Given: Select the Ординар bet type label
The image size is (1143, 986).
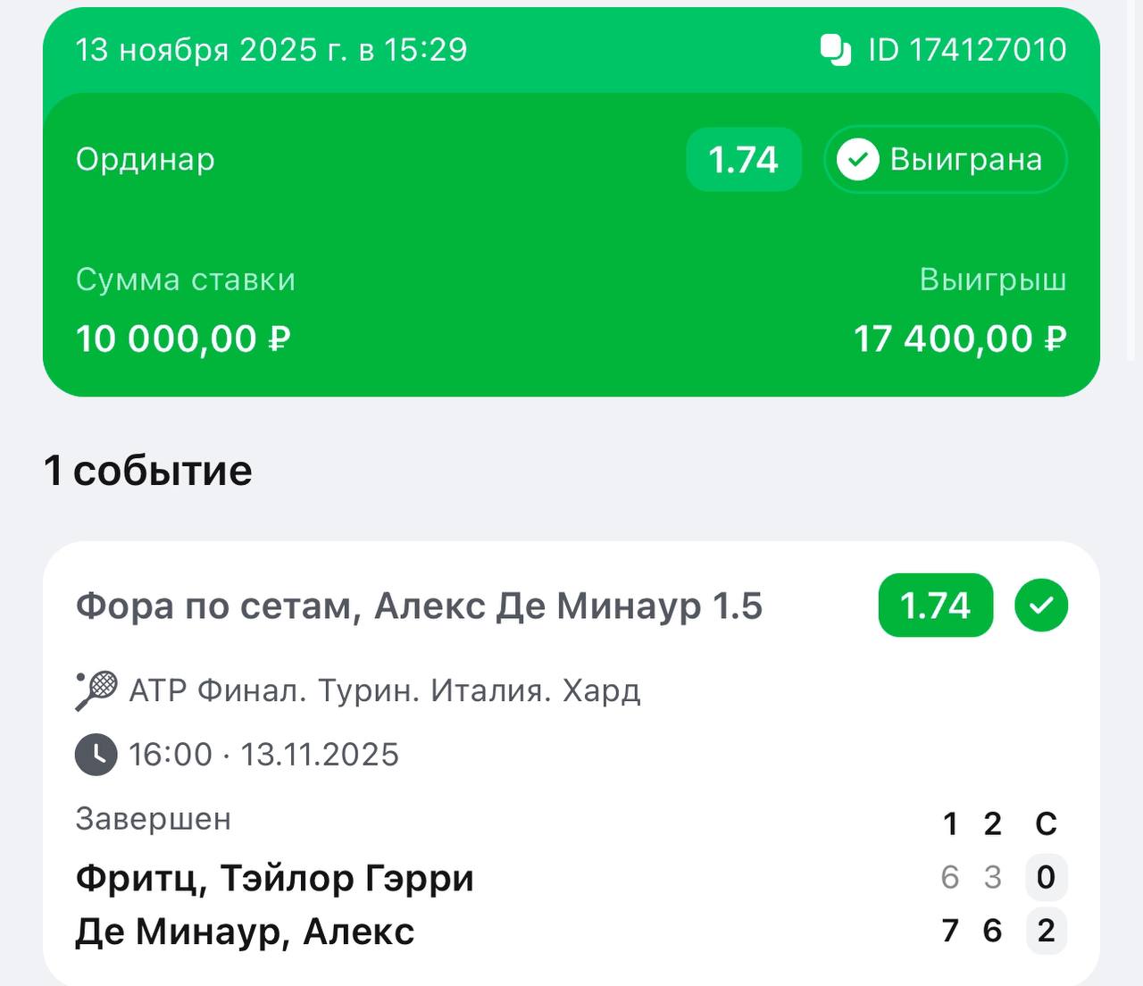Looking at the screenshot, I should (146, 159).
